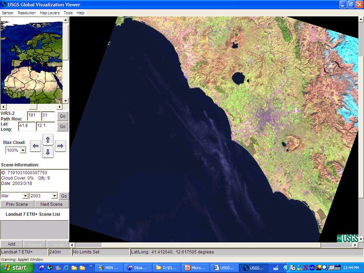Click locator map scrollbar up arrow
The height and width of the screenshot is (273, 364).
pyautogui.click(x=66, y=20)
